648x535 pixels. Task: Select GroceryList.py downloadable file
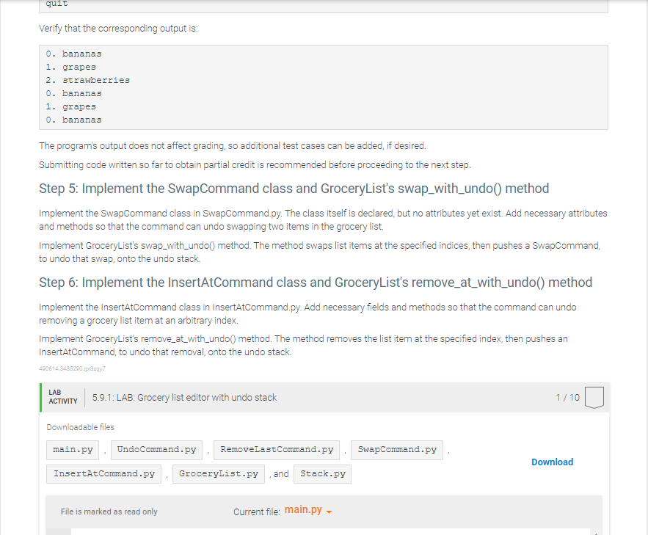pos(218,473)
